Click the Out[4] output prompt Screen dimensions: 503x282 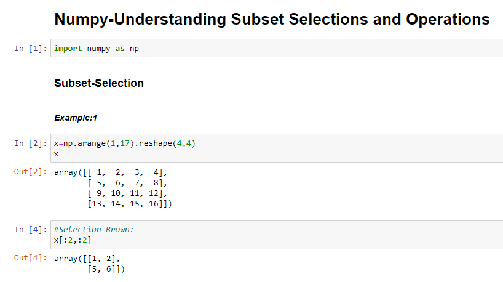point(31,258)
